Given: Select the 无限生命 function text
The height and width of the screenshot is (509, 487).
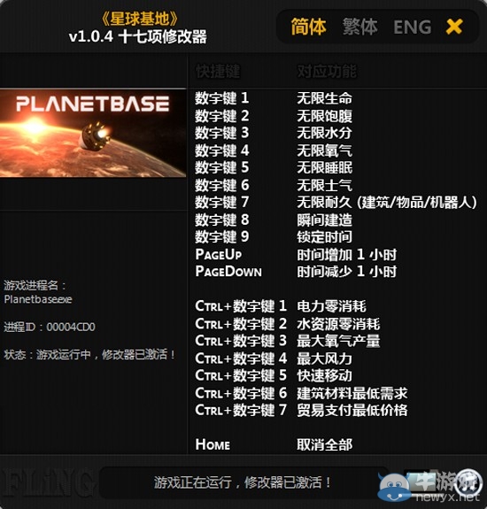Looking at the screenshot, I should (x=324, y=98).
